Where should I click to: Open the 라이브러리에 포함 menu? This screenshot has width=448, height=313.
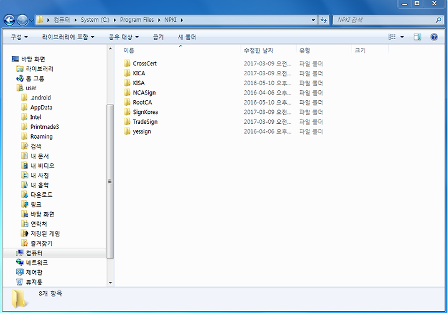68,37
